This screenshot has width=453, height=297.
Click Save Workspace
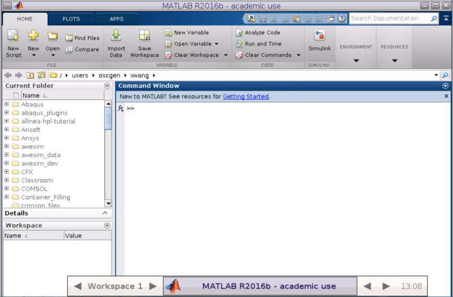coord(144,44)
